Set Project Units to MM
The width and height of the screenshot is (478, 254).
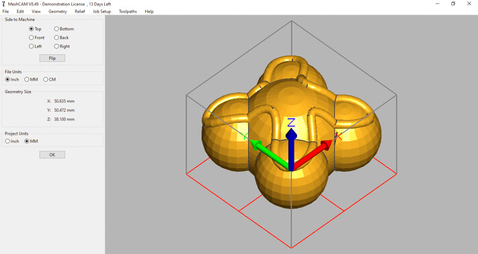(31, 141)
